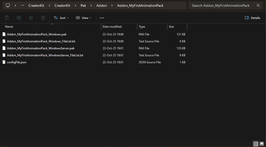266x147 pixels.
Task: Click the Delete trash icon
Action: point(43,18)
